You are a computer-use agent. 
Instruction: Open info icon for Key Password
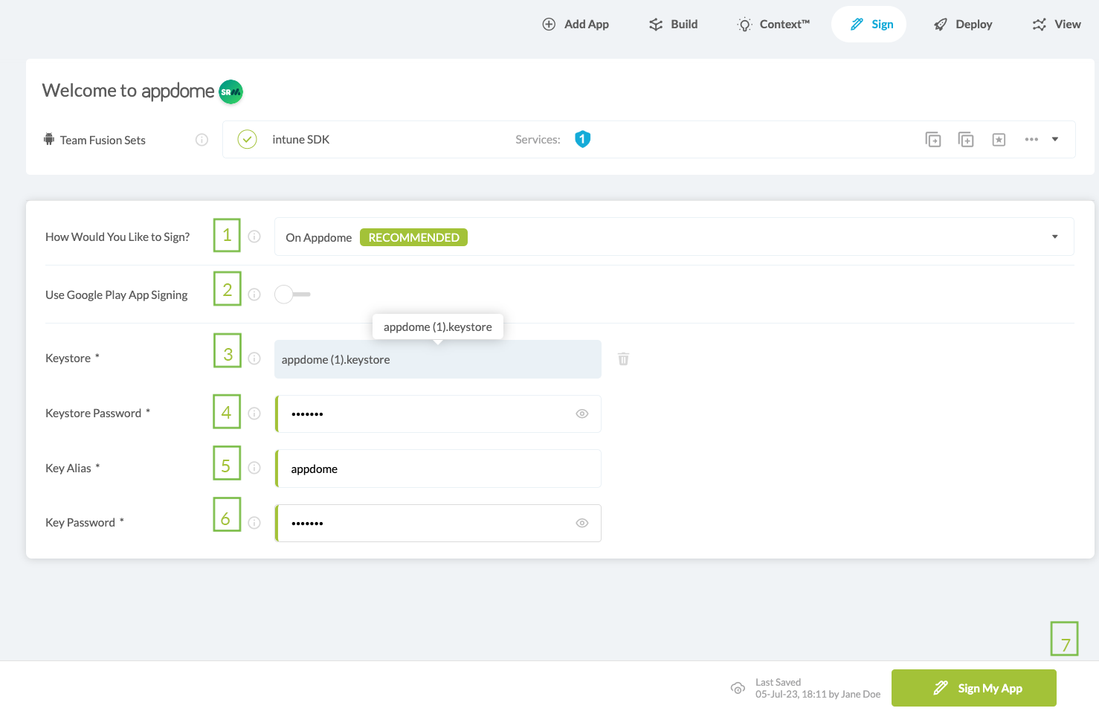pos(254,523)
